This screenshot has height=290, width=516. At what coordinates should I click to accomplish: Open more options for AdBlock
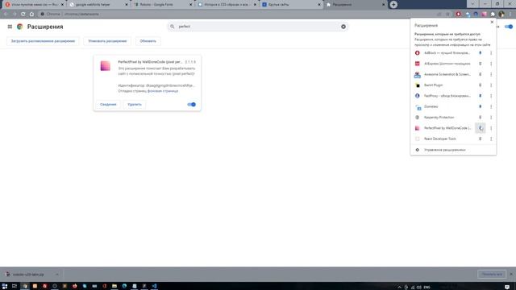coord(491,53)
